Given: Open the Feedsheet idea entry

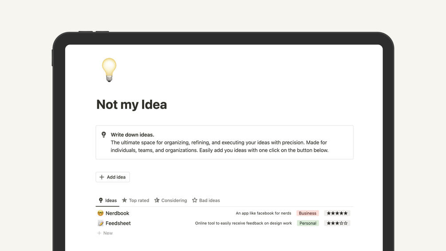Looking at the screenshot, I should (x=118, y=223).
